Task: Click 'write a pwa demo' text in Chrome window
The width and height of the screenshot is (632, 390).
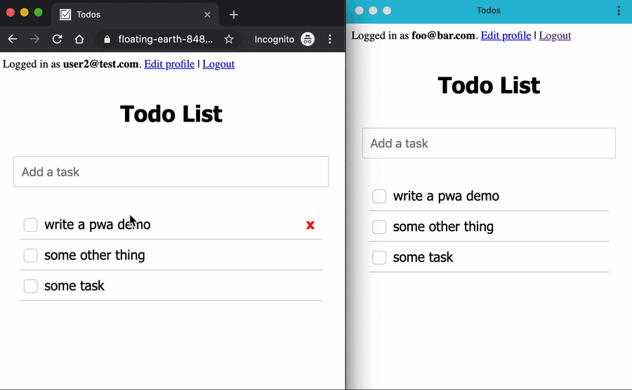Action: [97, 225]
